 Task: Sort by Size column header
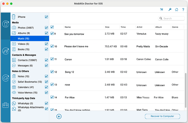(107, 27)
